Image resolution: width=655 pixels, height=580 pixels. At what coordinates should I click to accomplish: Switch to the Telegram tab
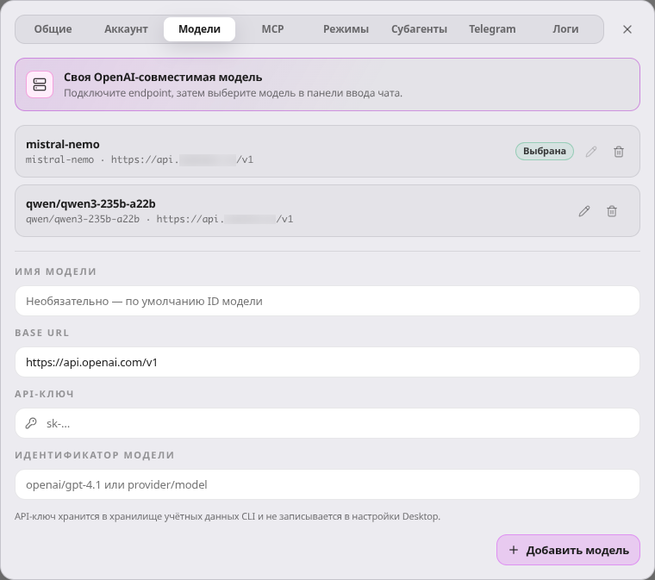coord(492,29)
